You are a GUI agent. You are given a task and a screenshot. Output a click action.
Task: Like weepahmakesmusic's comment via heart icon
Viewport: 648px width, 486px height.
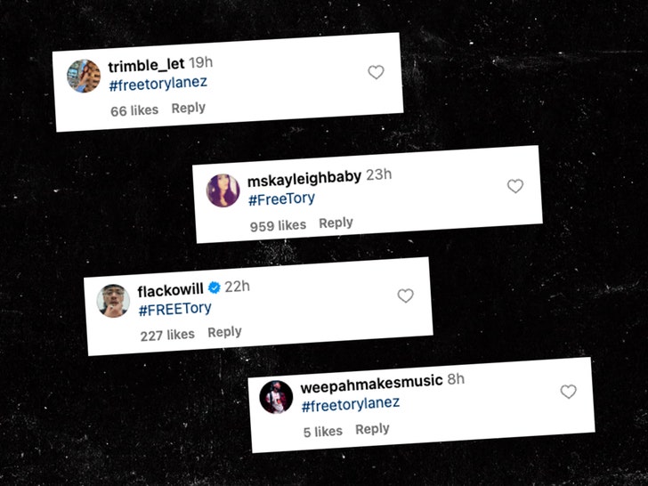568,392
